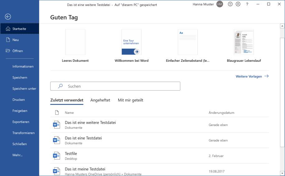
Task: Send positive feedback with smiley face
Action: (x=230, y=4)
